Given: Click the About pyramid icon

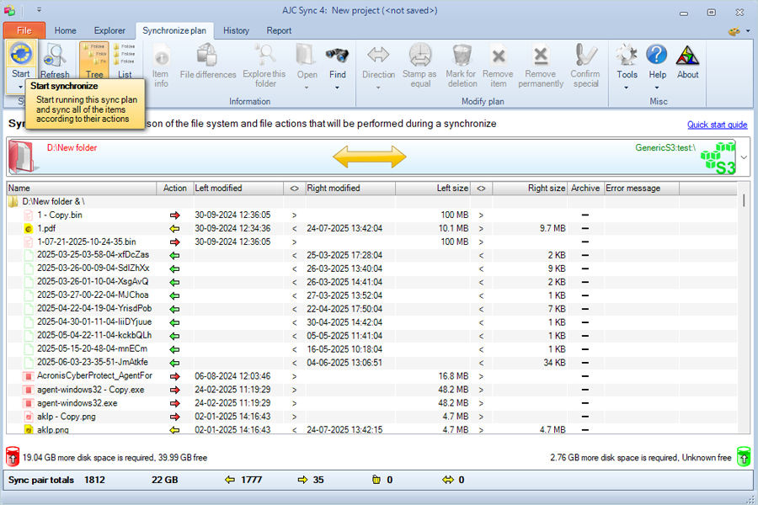Looking at the screenshot, I should pos(687,55).
